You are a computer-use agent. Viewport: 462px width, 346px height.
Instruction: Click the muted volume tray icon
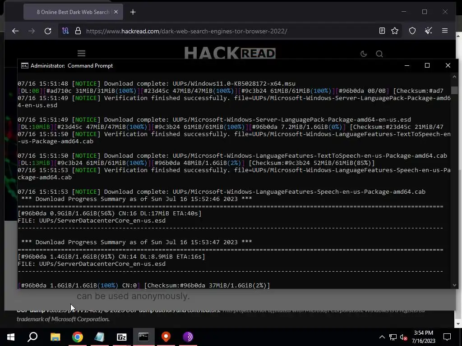coord(404,337)
